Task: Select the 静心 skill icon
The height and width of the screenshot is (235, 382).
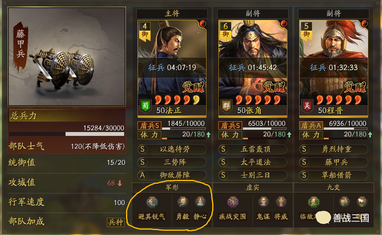Action: 200,202
